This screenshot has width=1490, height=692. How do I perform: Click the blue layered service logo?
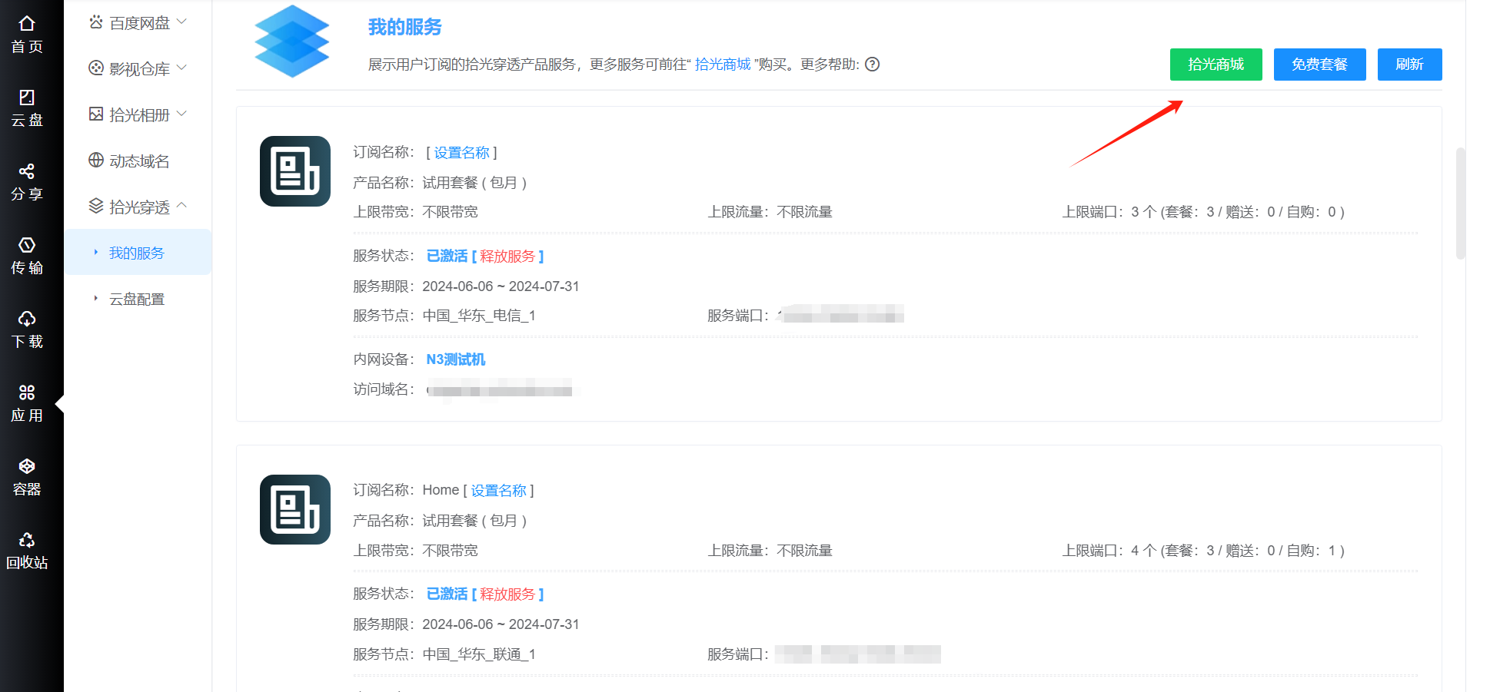point(292,41)
